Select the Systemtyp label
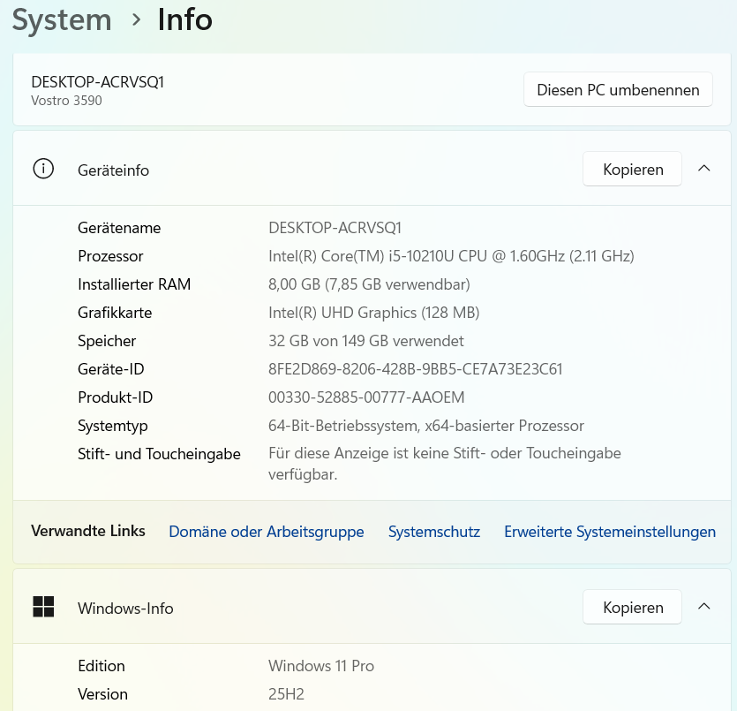 112,426
